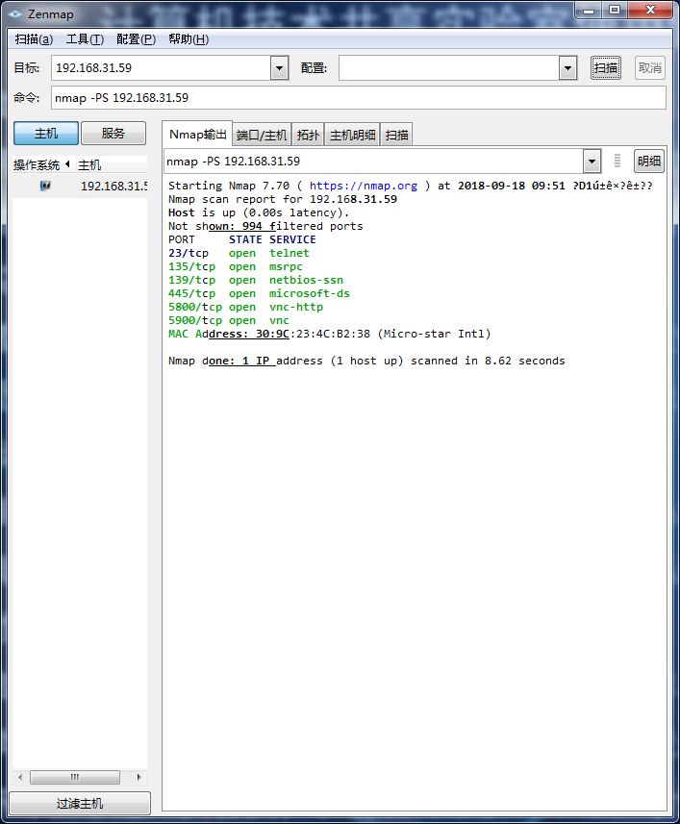Click the Zenmap eye icon in title bar
Image resolution: width=680 pixels, height=824 pixels.
[14, 14]
